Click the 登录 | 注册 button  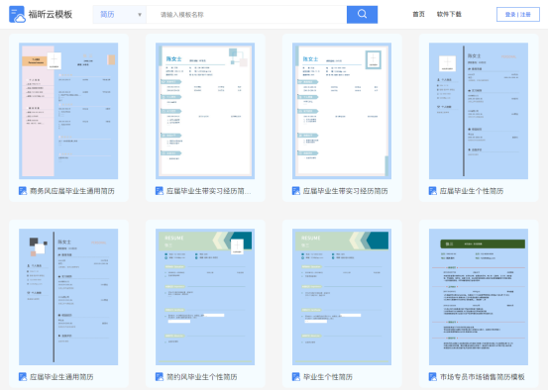[518, 15]
